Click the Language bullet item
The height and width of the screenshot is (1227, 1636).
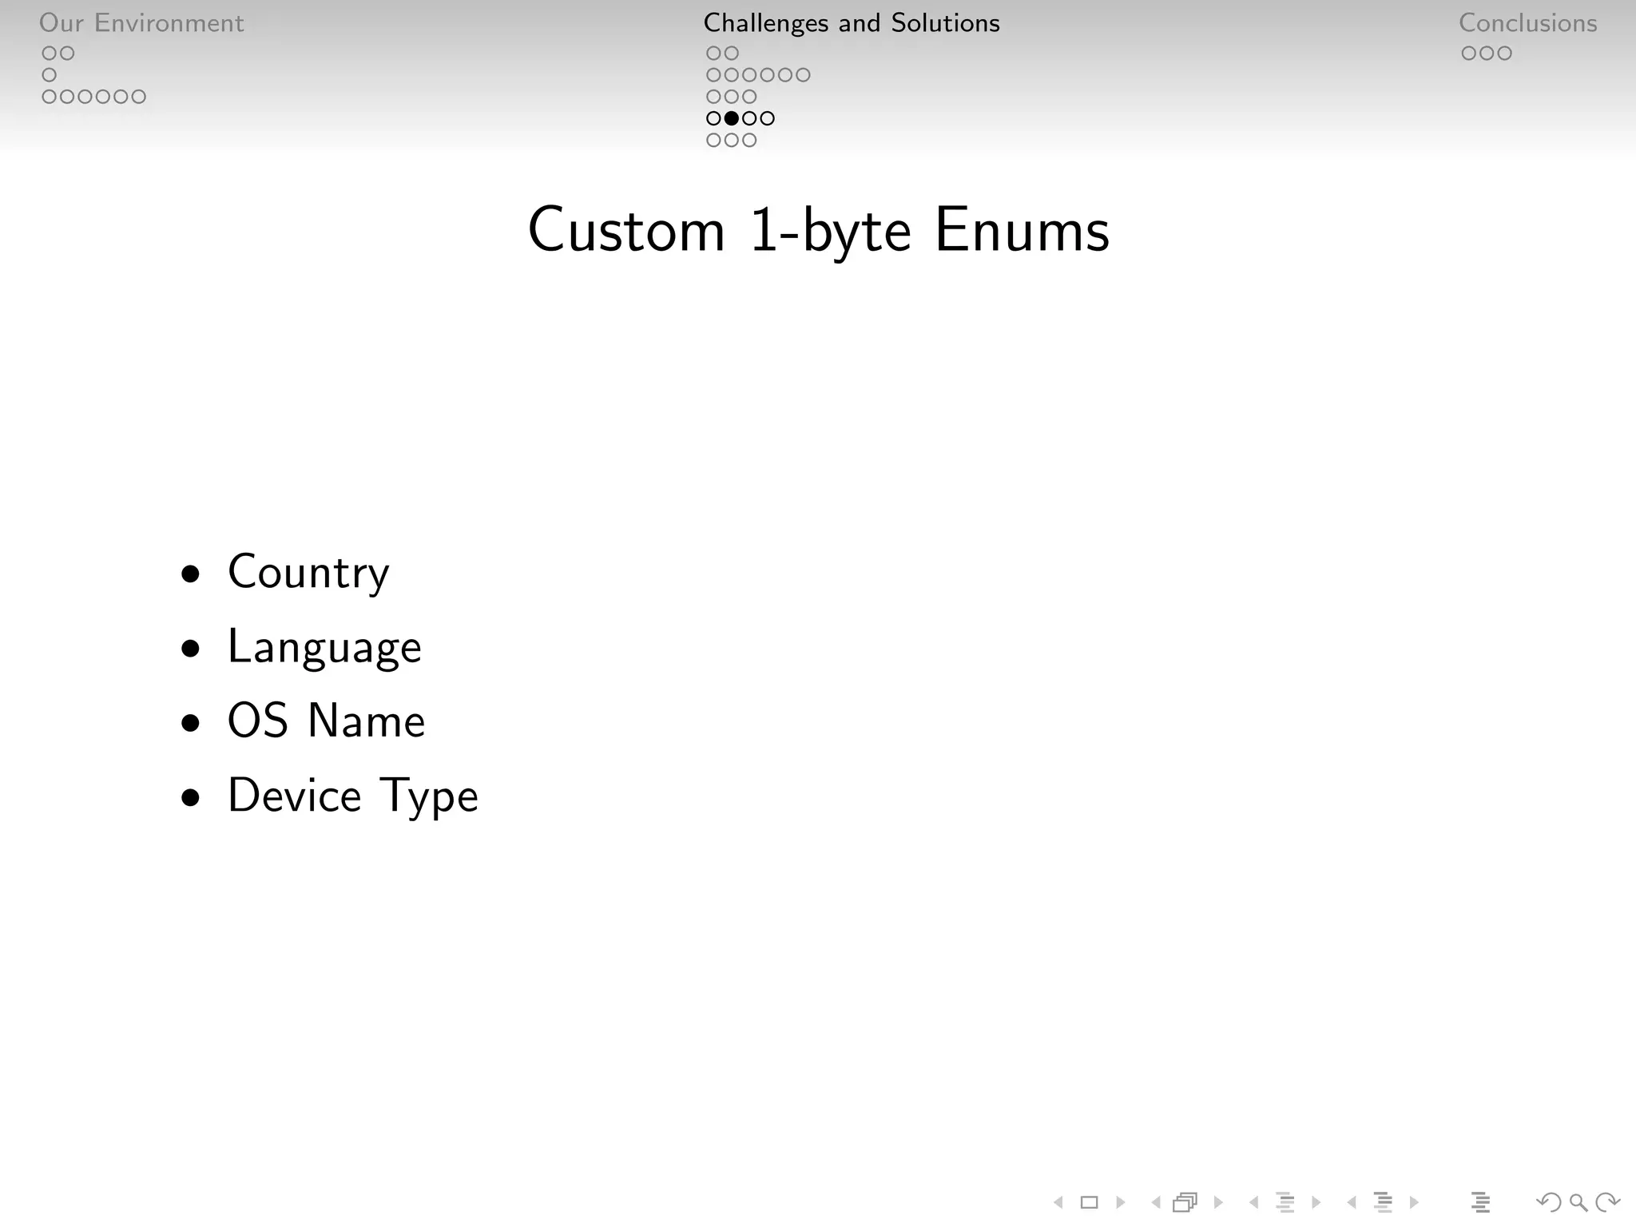(x=324, y=647)
